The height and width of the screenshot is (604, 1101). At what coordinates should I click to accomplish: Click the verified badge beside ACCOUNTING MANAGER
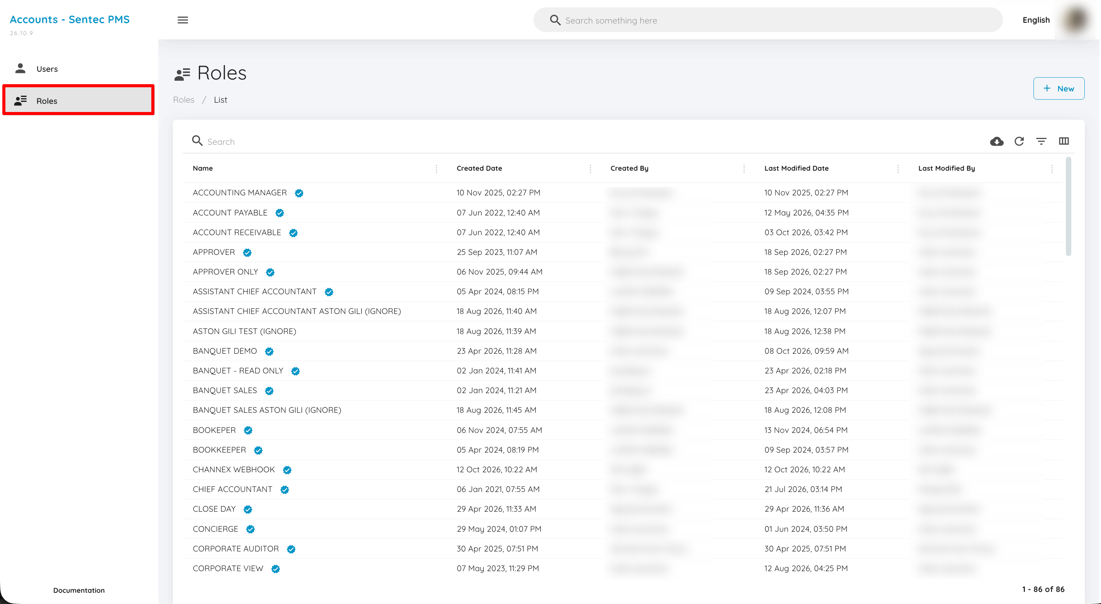click(299, 193)
